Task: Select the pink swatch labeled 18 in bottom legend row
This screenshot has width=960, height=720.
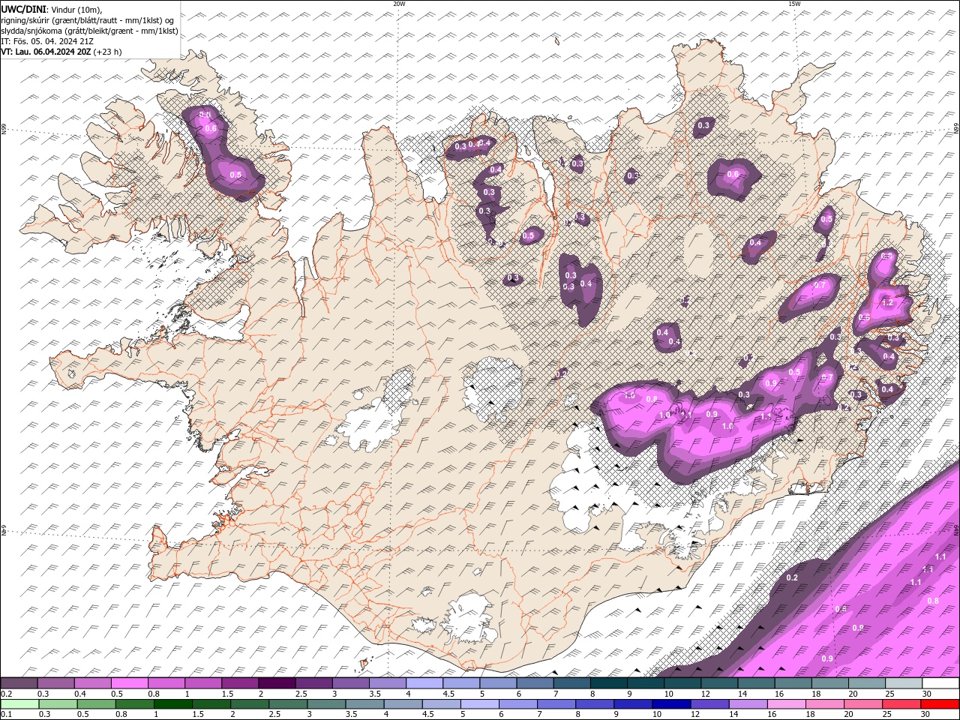Action: tap(824, 704)
